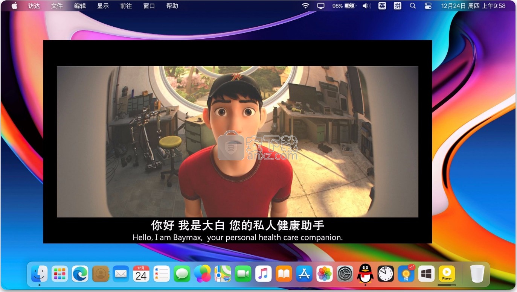Open the 文件 menu

coord(57,6)
